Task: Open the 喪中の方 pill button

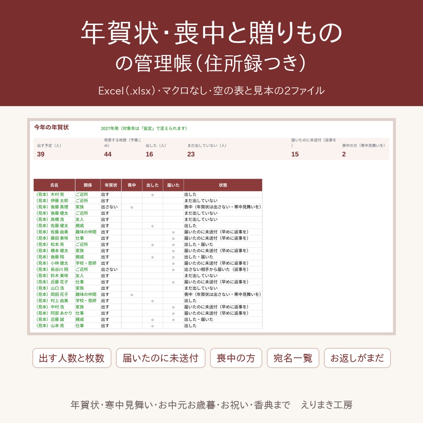Action: click(236, 358)
